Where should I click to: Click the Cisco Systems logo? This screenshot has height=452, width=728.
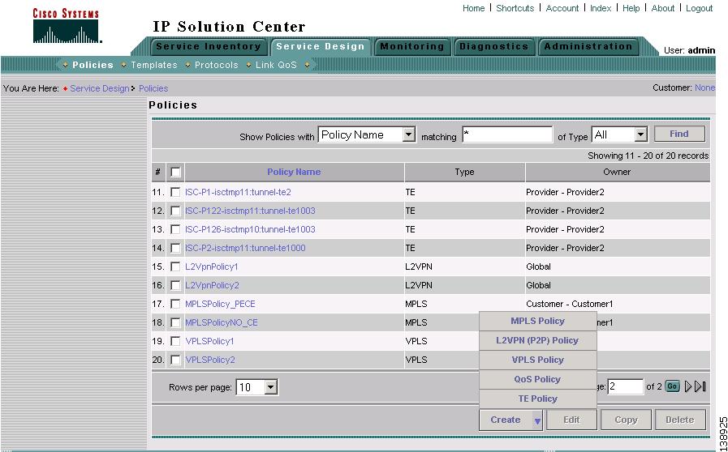[67, 26]
